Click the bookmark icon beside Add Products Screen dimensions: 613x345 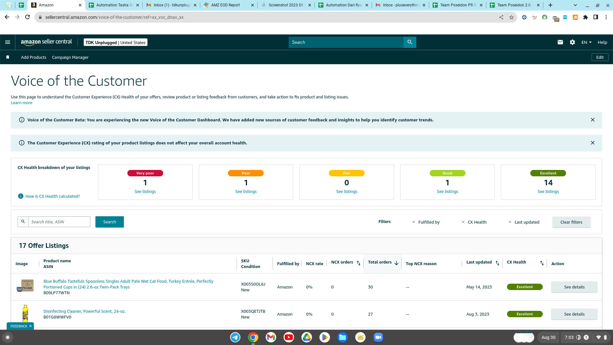tap(8, 57)
